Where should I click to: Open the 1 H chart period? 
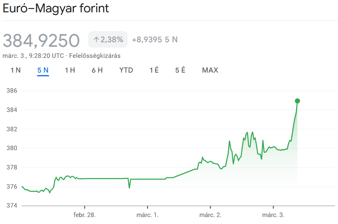pos(70,70)
